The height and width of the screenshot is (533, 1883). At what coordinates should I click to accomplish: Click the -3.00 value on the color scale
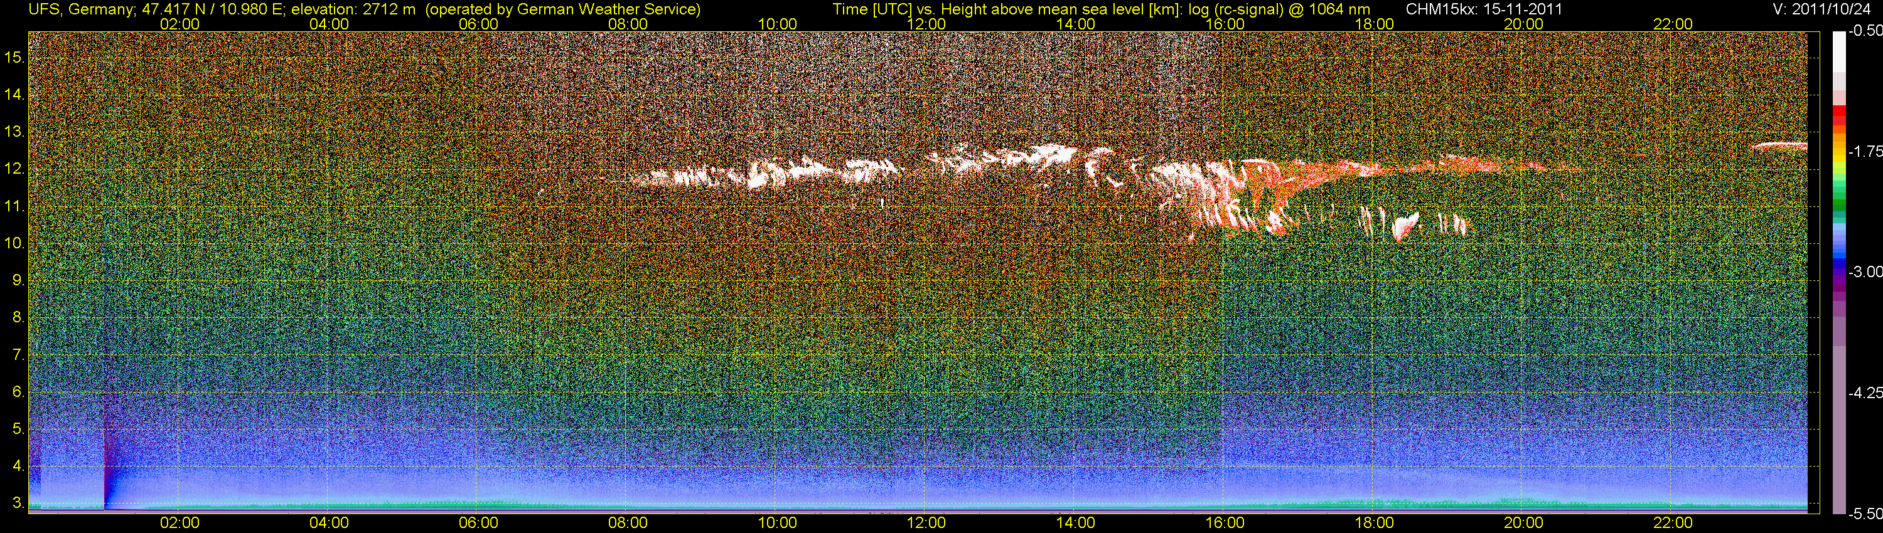[1865, 272]
